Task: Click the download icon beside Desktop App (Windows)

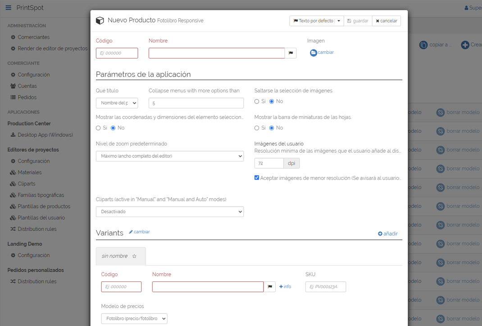Action: click(13, 135)
